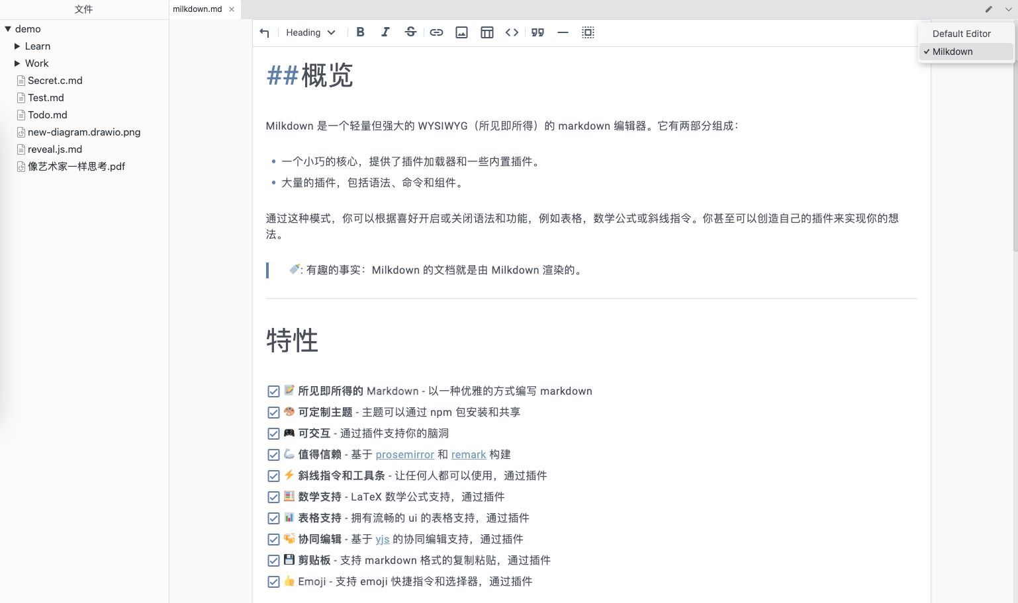Insert a table from the toolbar
This screenshot has height=603, width=1018.
click(486, 32)
